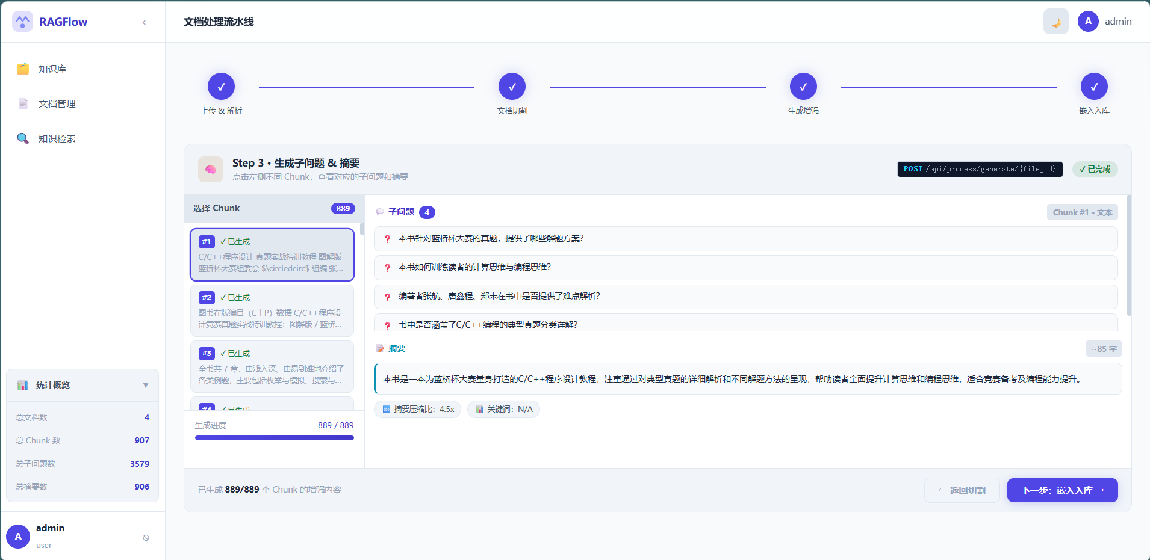This screenshot has width=1150, height=560.
Task: Click 下一步：嵌入入库 button
Action: coord(1062,490)
